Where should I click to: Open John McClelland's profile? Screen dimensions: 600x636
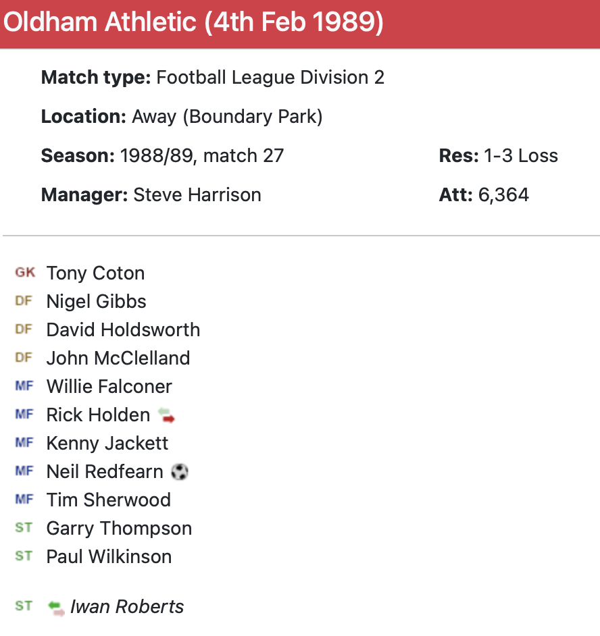point(118,359)
